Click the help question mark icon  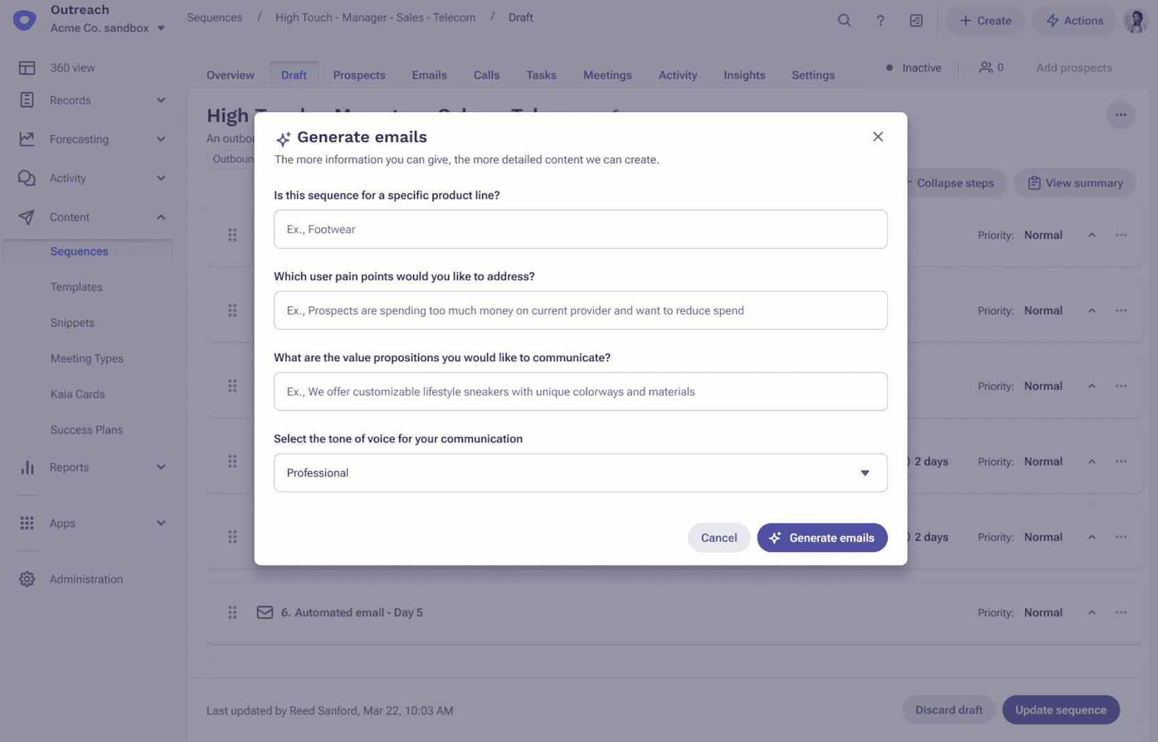coord(880,20)
